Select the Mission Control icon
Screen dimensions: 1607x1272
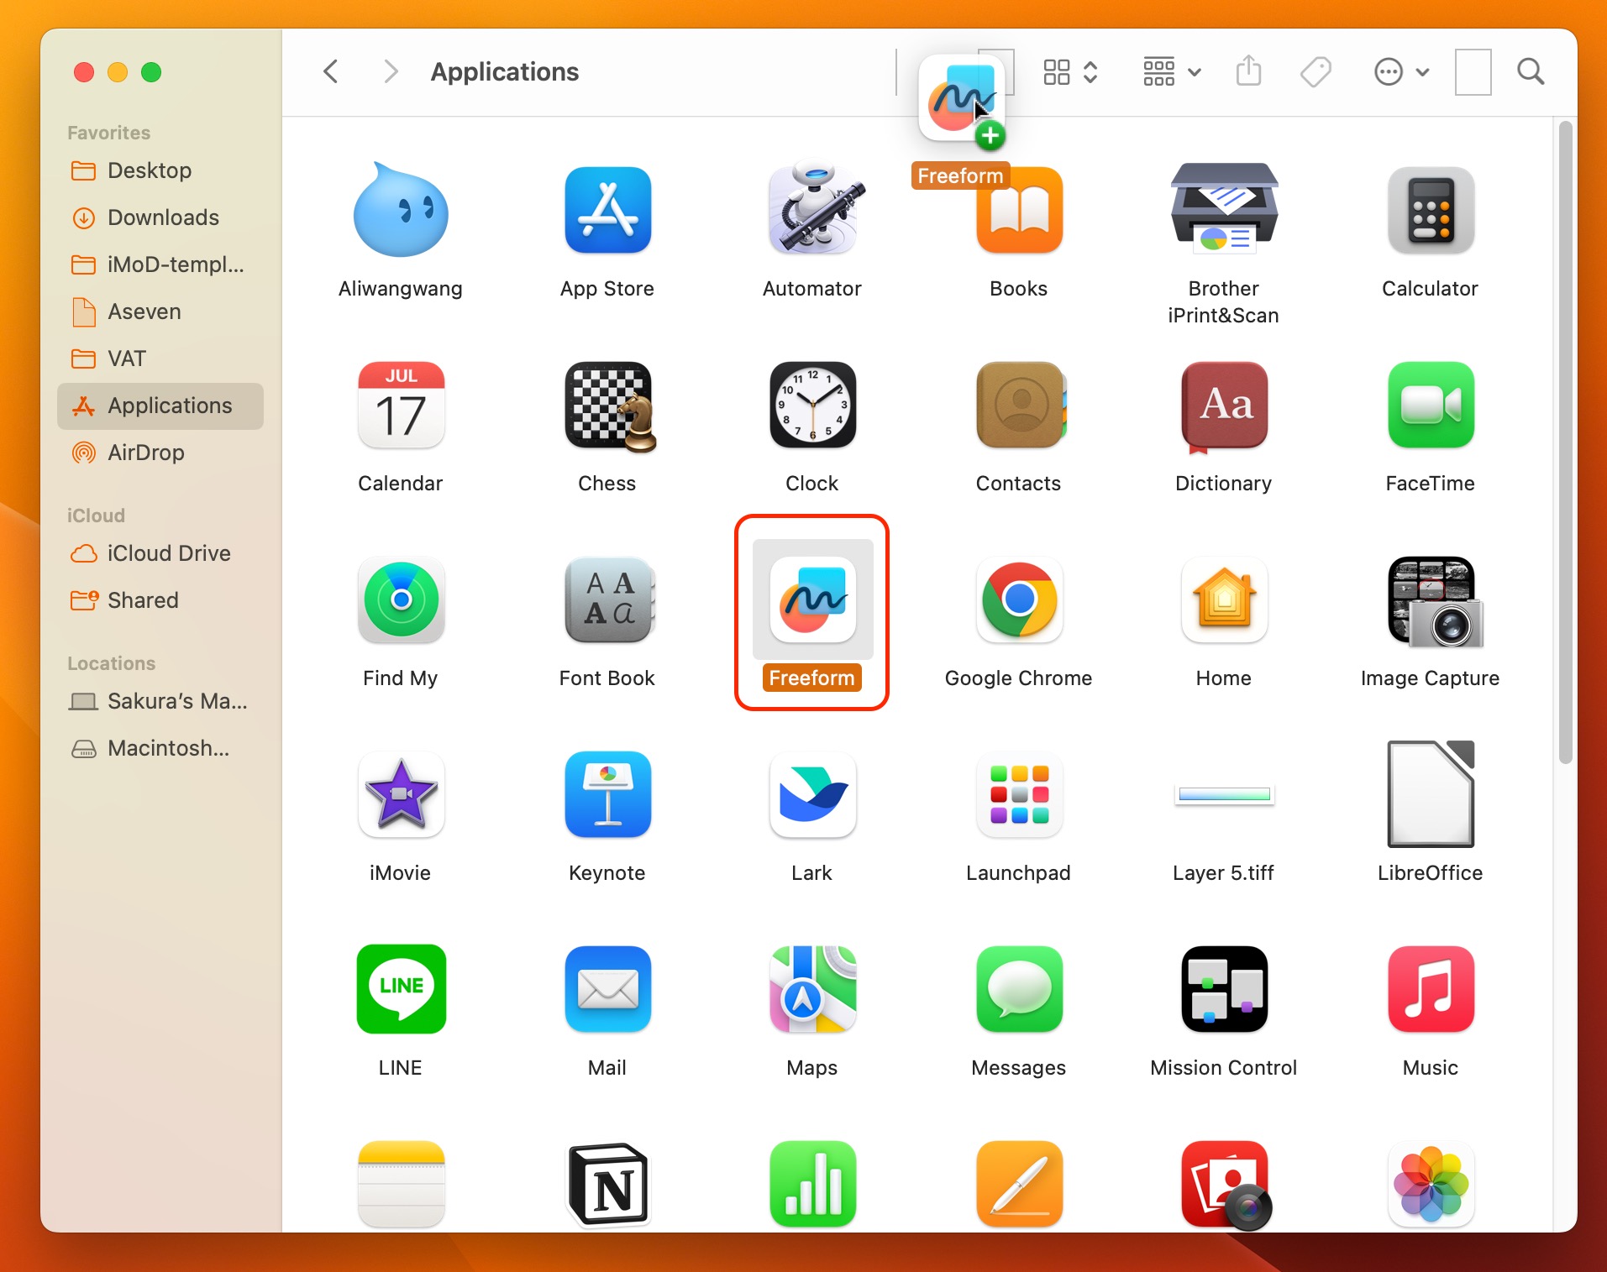click(1224, 989)
